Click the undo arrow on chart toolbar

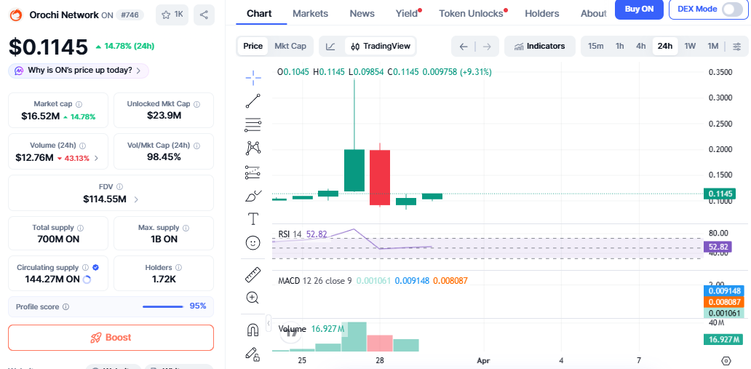click(463, 46)
